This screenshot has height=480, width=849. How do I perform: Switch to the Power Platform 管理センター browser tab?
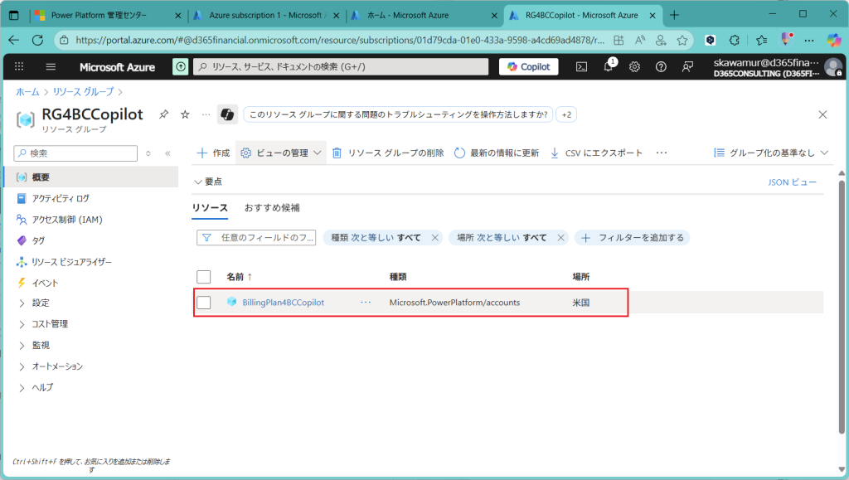[x=107, y=15]
